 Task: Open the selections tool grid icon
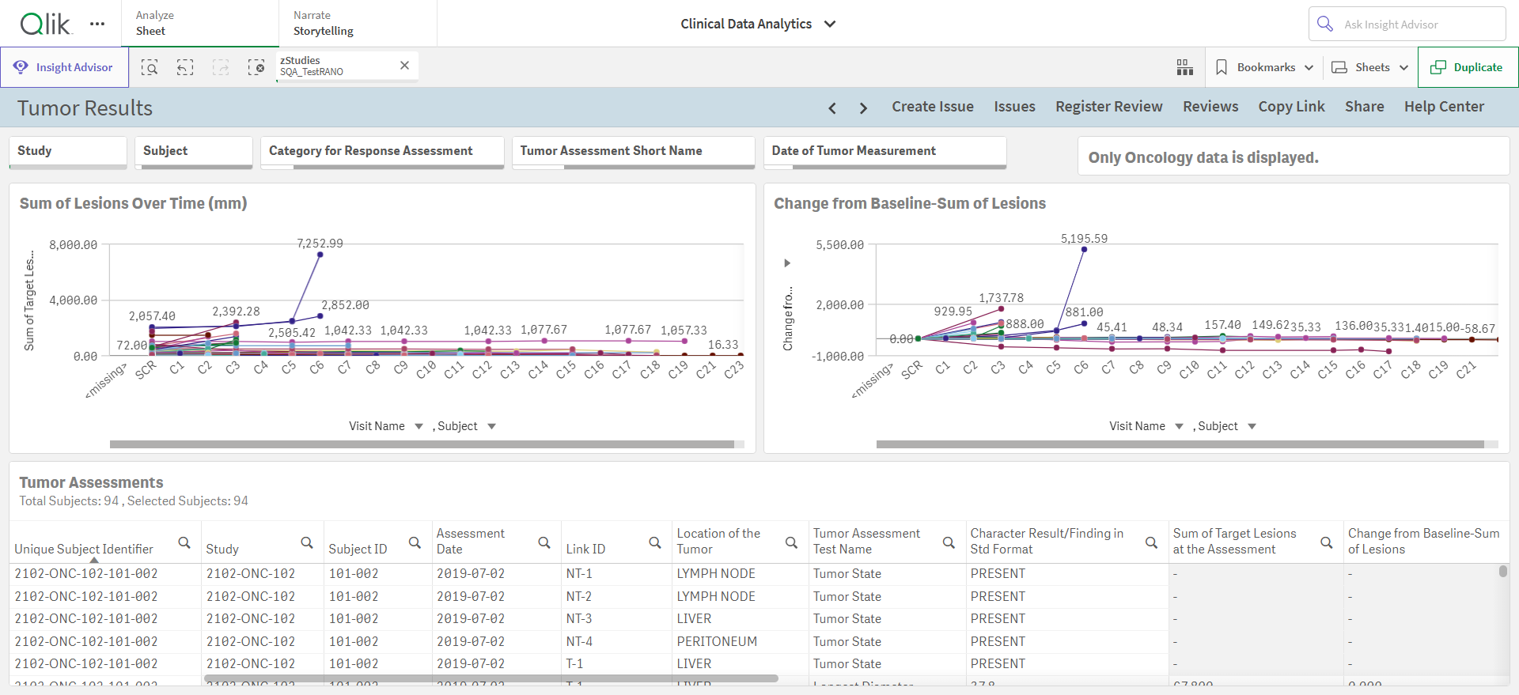(x=1184, y=67)
